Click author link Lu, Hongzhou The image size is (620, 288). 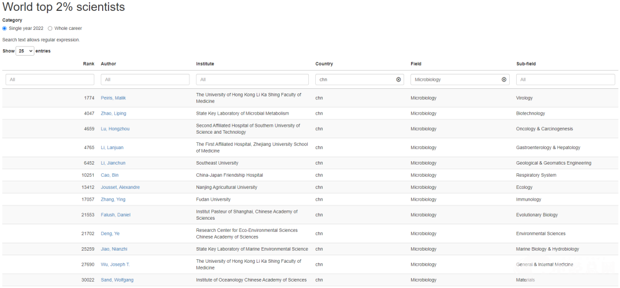(x=115, y=129)
